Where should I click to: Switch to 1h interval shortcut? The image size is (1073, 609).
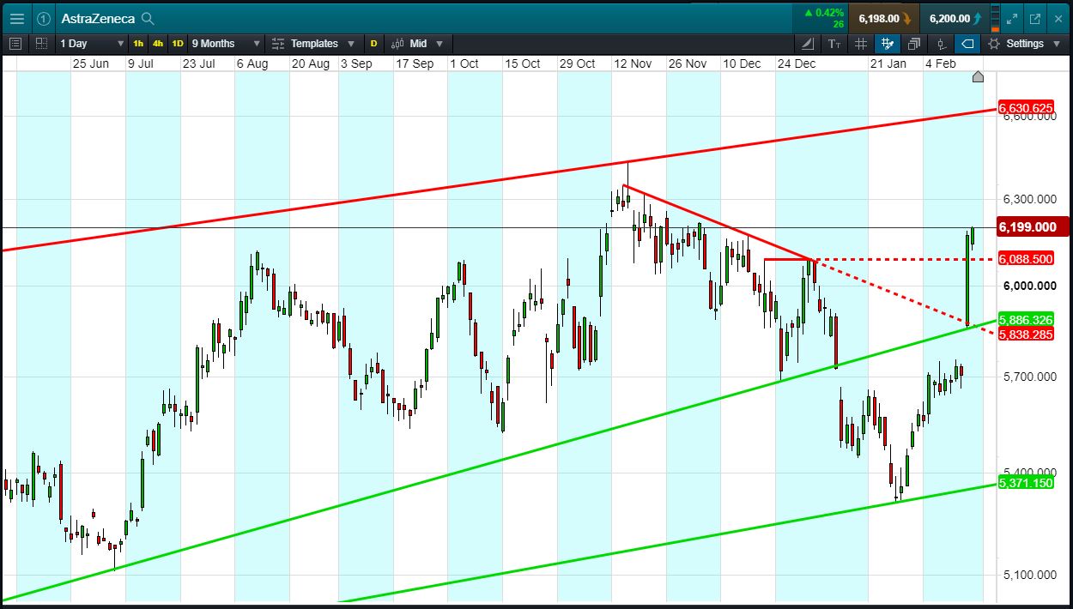point(138,44)
